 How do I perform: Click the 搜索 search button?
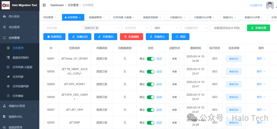(x=181, y=37)
